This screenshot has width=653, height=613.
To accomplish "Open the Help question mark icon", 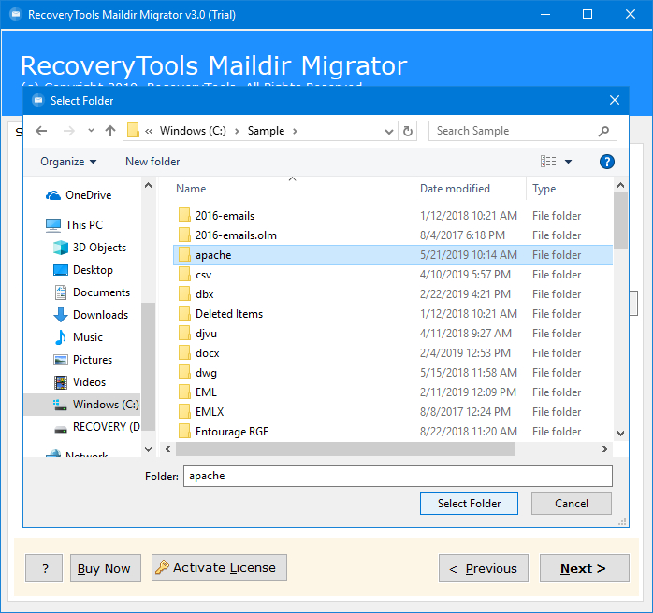I will coord(607,162).
